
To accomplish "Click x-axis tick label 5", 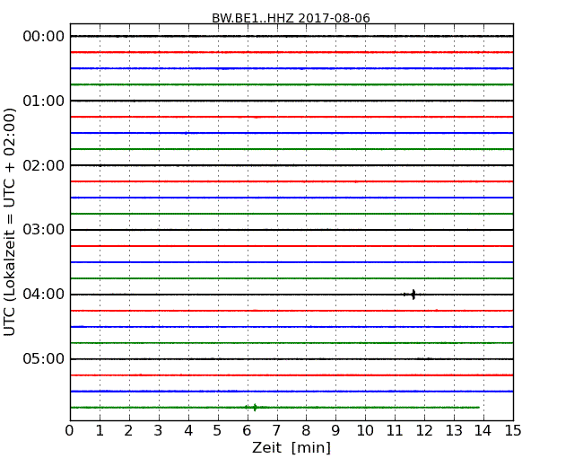I will (x=218, y=431).
